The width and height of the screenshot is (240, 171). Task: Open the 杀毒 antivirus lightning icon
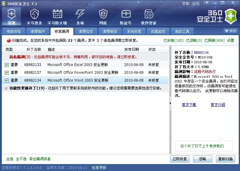(x=80, y=16)
